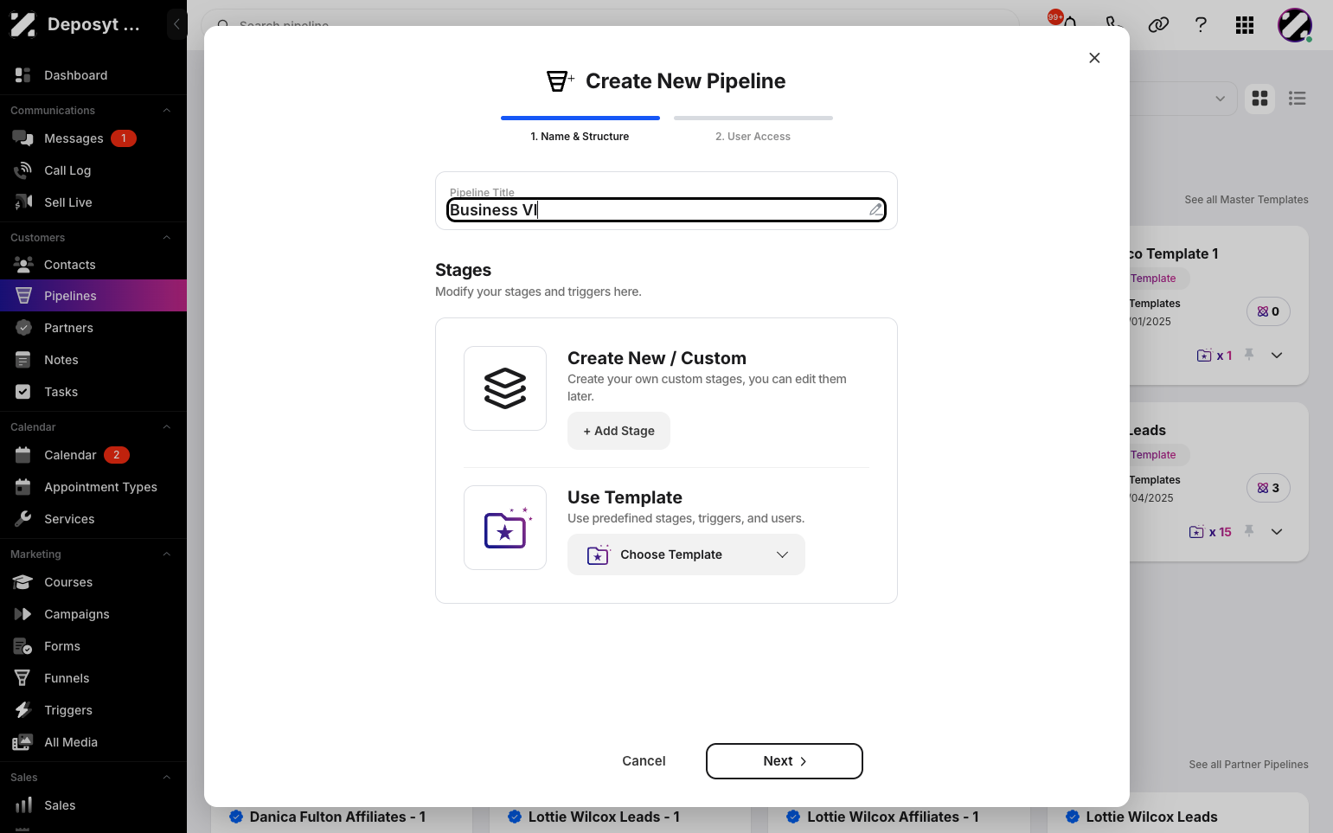
Task: Click the help question mark icon
Action: click(x=1201, y=25)
